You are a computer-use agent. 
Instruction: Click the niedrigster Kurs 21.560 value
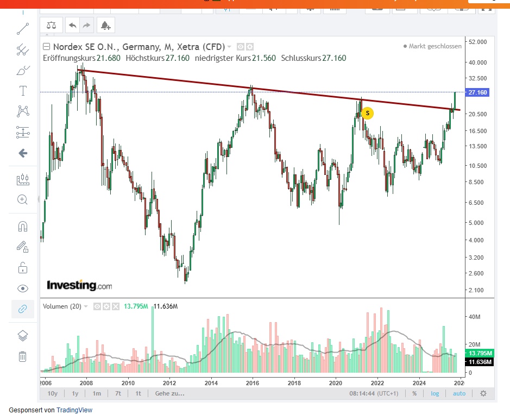(x=264, y=58)
